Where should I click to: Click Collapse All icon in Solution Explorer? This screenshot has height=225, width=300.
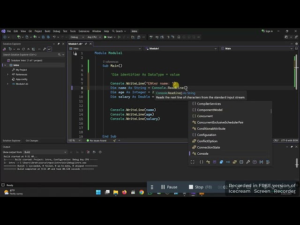pos(29,49)
